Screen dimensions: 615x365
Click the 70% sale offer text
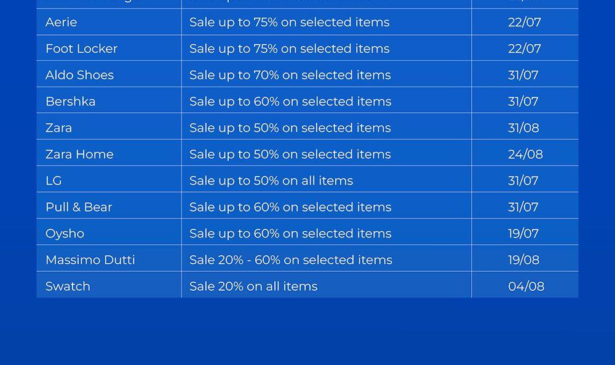pyautogui.click(x=290, y=75)
